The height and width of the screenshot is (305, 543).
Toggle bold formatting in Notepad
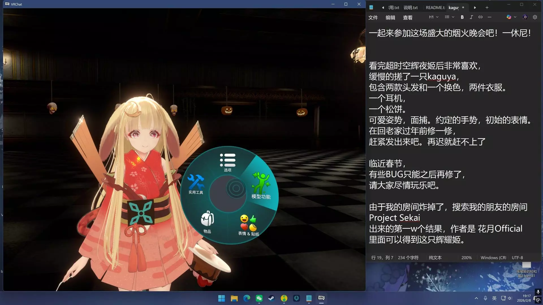point(462,17)
